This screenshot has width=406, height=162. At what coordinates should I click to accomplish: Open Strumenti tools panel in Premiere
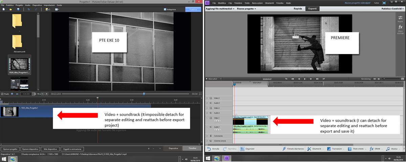316,148
